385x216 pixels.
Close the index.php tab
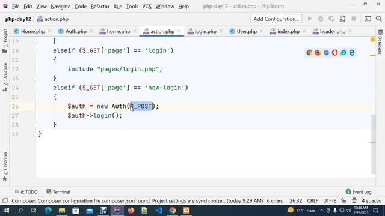304,31
